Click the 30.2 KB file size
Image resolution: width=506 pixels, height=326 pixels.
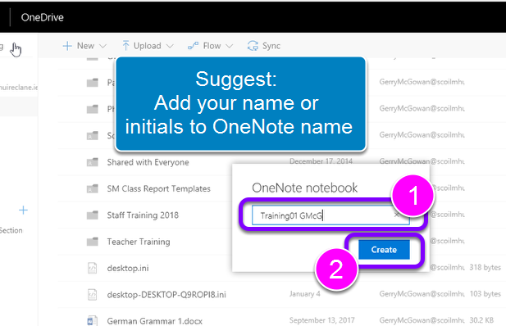point(481,320)
